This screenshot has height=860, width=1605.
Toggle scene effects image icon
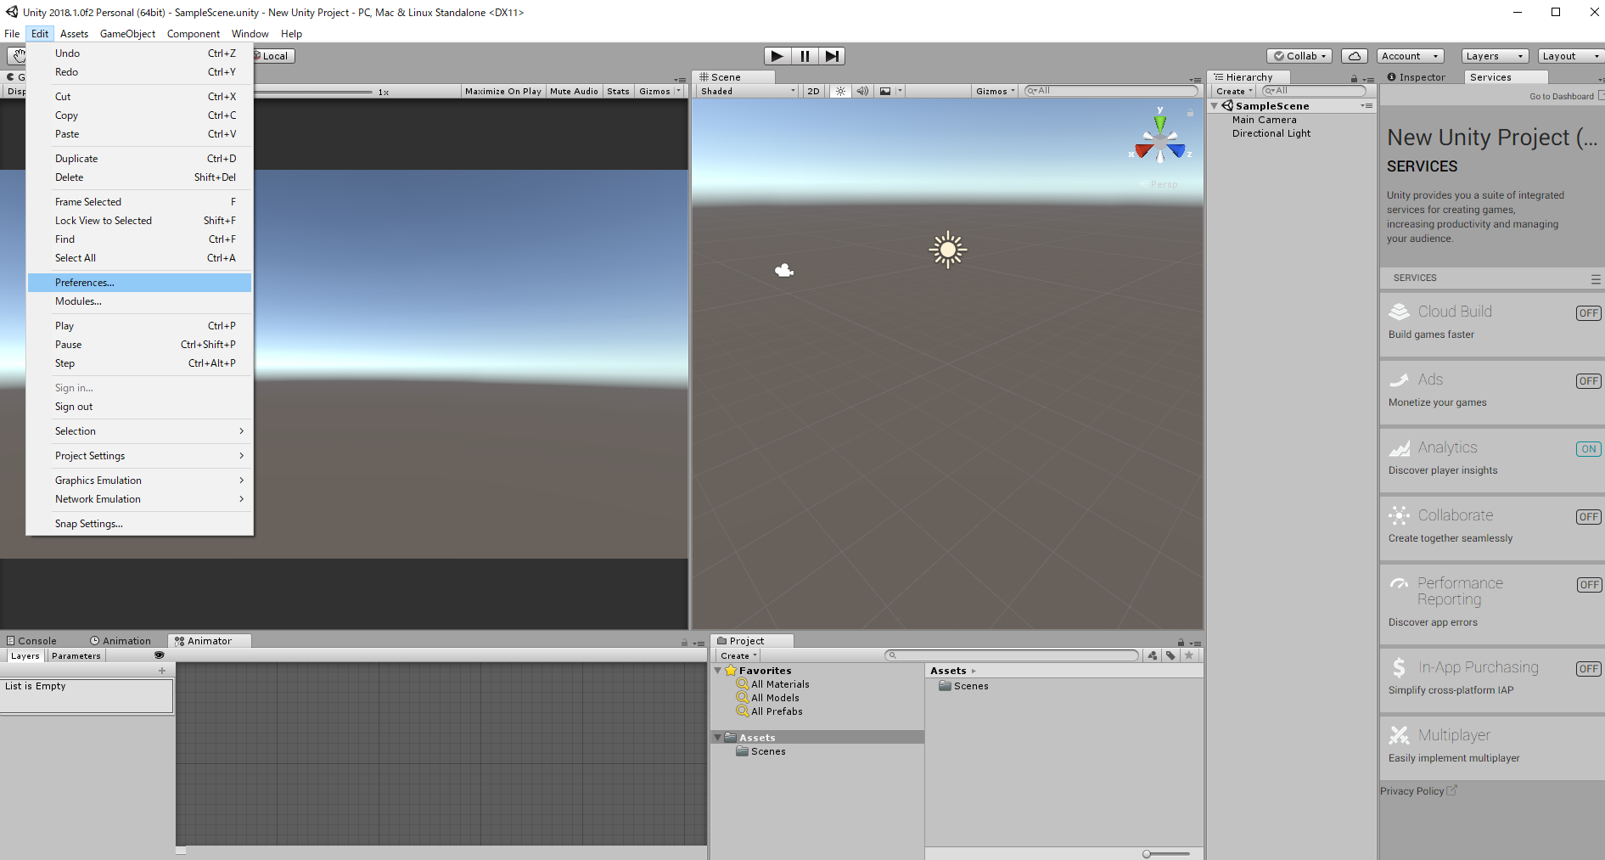(885, 91)
